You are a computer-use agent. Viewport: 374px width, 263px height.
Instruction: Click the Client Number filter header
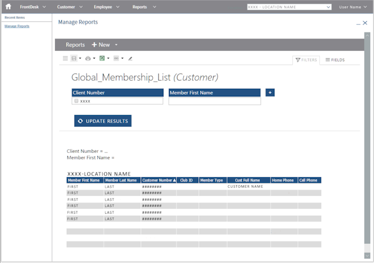(118, 93)
